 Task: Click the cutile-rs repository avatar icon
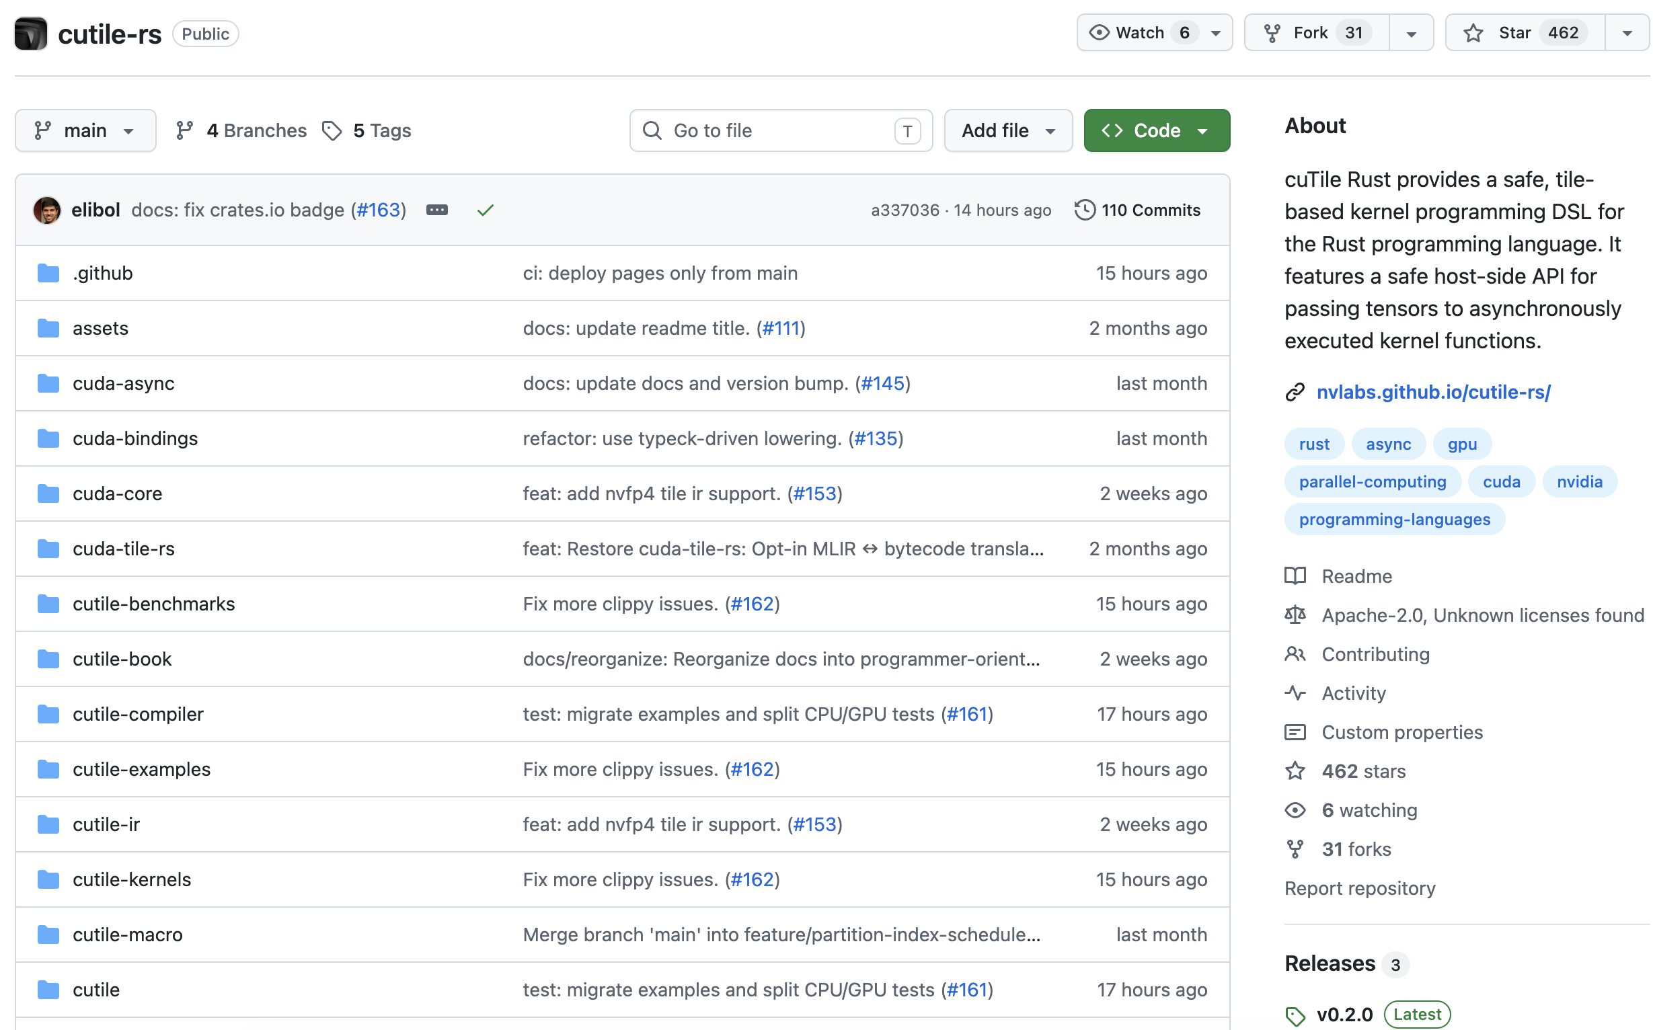(31, 34)
